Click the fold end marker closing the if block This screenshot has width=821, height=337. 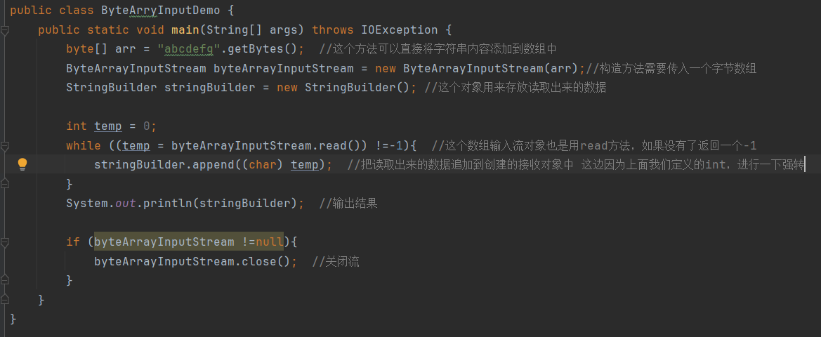click(x=5, y=280)
